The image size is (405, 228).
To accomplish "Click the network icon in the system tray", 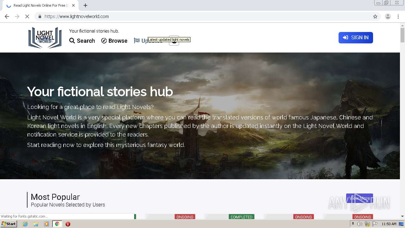I will point(367,224).
